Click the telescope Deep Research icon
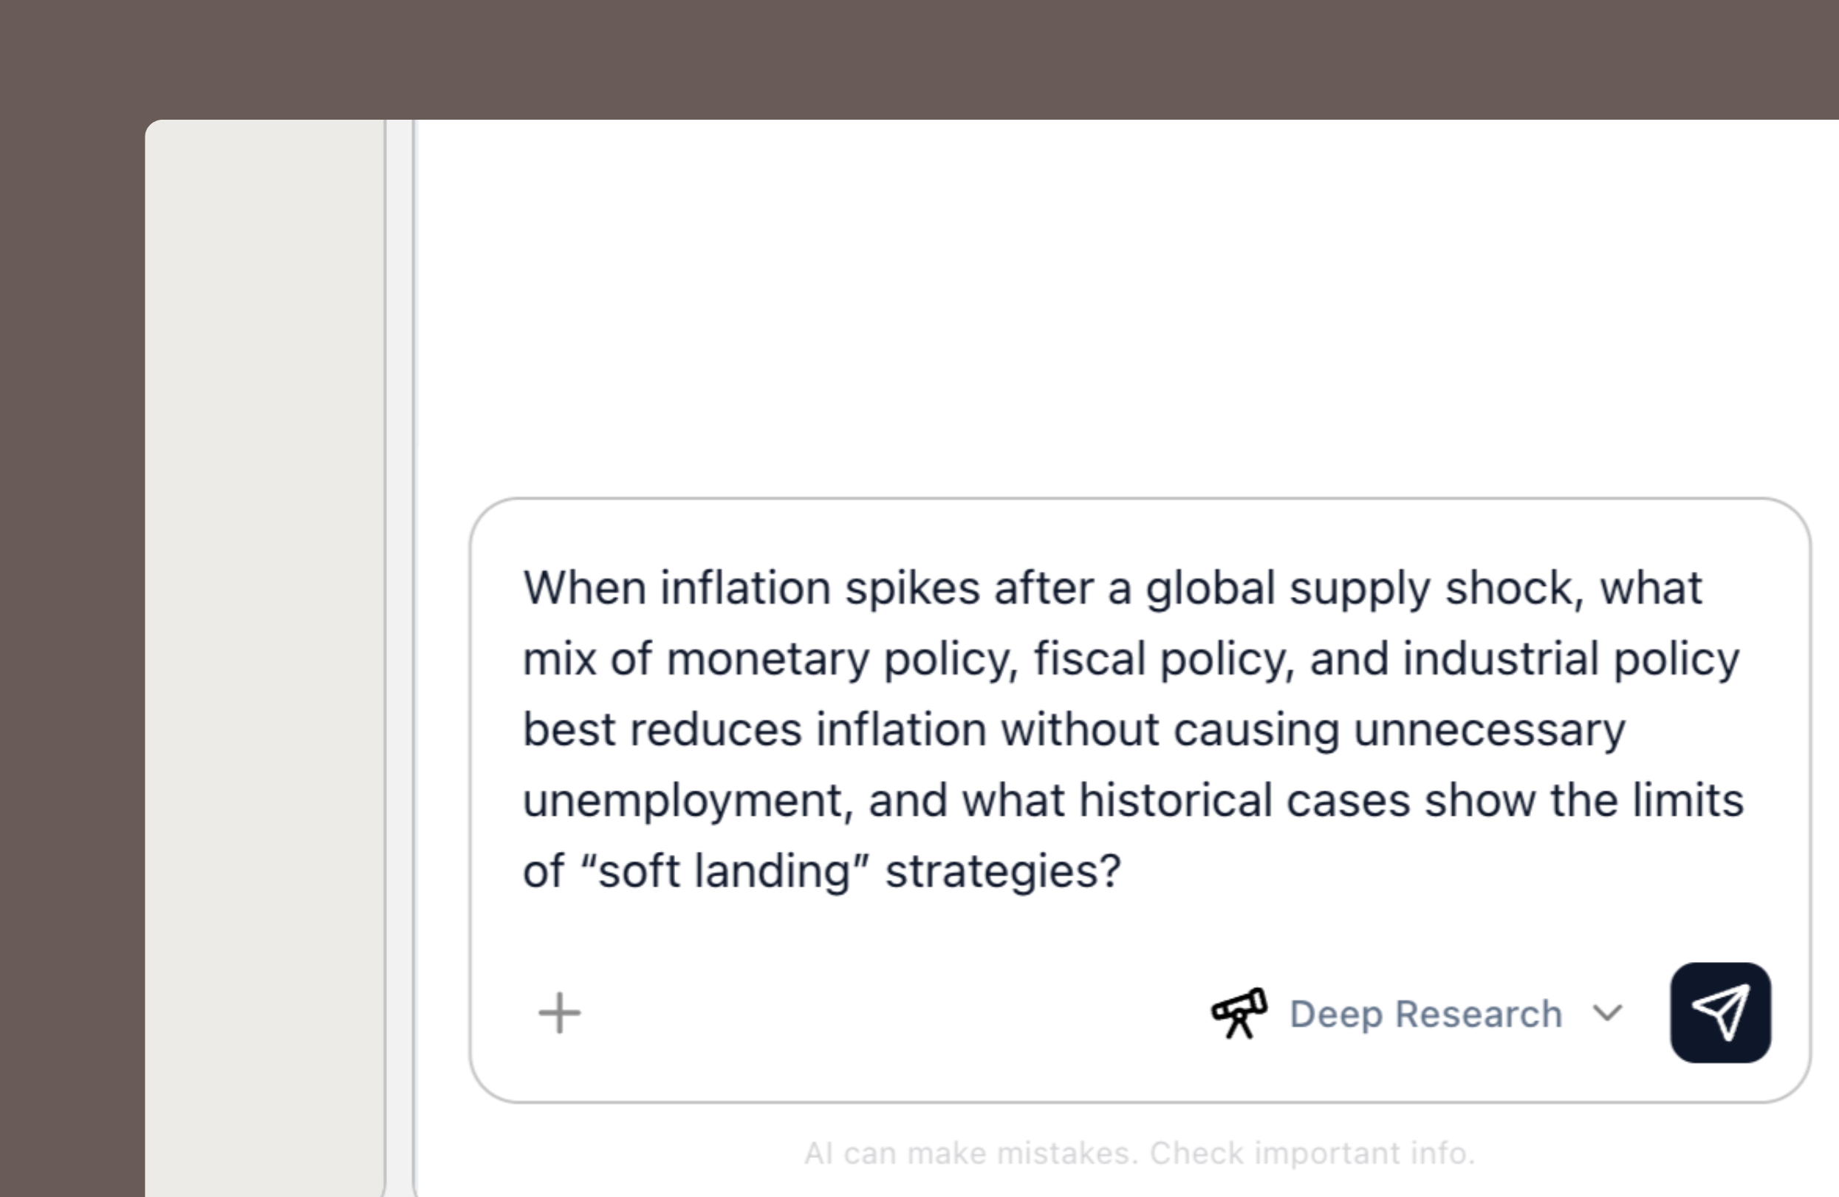 (x=1239, y=1013)
